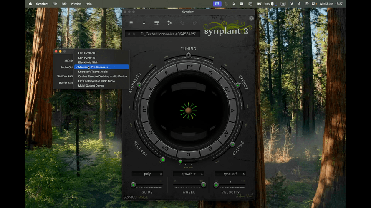Click the G# key on the ring
Viewport: 371px width, 208px height.
227,89
